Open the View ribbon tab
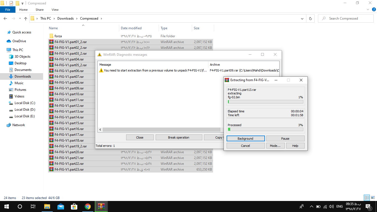This screenshot has width=377, height=212. coord(55,10)
